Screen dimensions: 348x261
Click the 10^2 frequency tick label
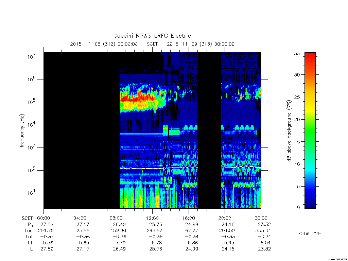coord(32,170)
